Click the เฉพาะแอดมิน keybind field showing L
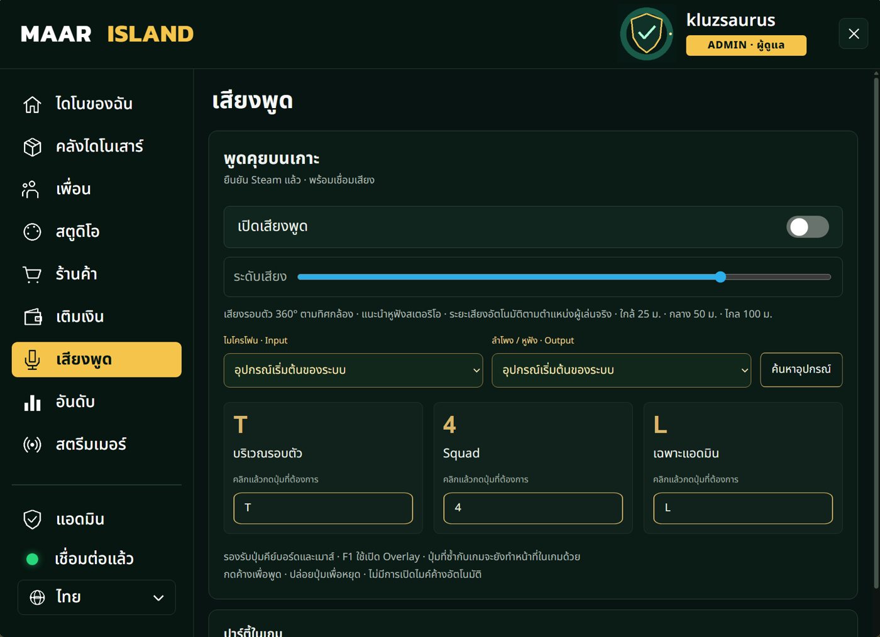The width and height of the screenshot is (880, 637). point(743,508)
